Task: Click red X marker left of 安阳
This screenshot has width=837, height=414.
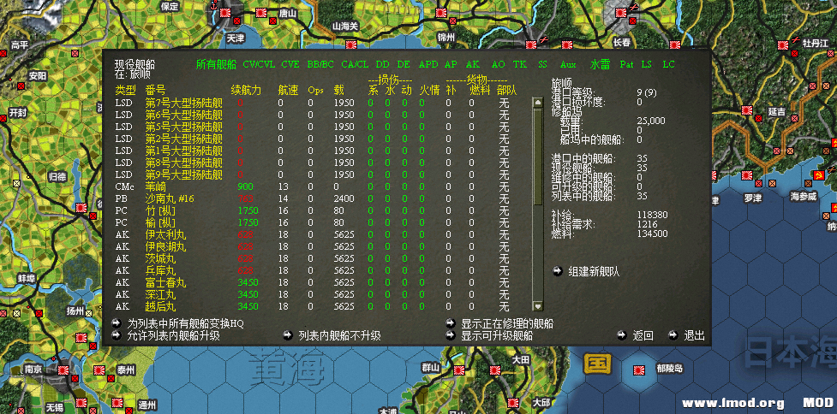Action: click(21, 86)
